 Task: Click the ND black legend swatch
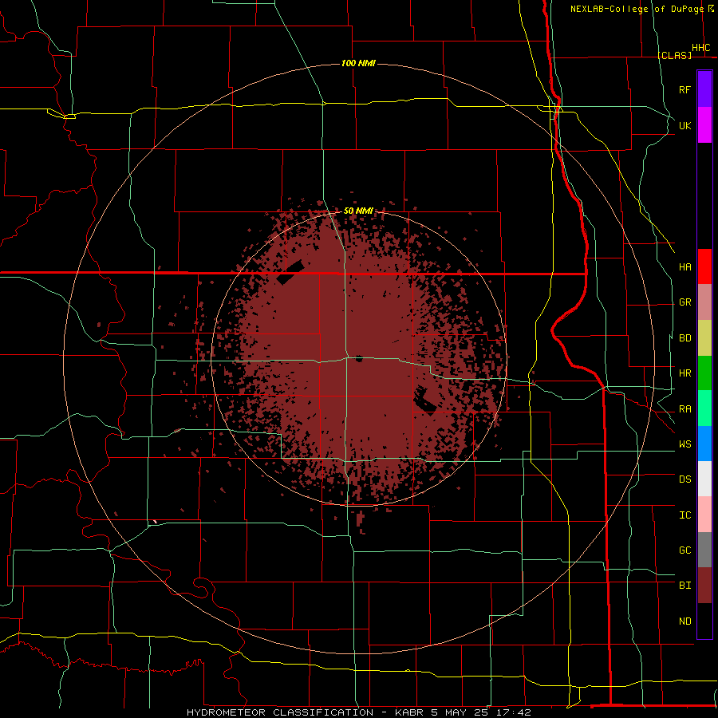(704, 621)
